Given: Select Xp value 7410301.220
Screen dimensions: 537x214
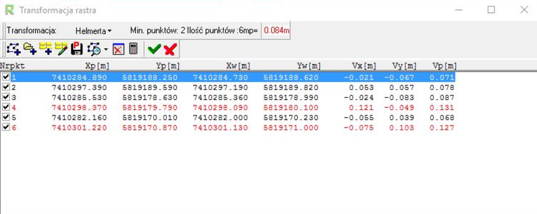Looking at the screenshot, I should coord(79,128).
